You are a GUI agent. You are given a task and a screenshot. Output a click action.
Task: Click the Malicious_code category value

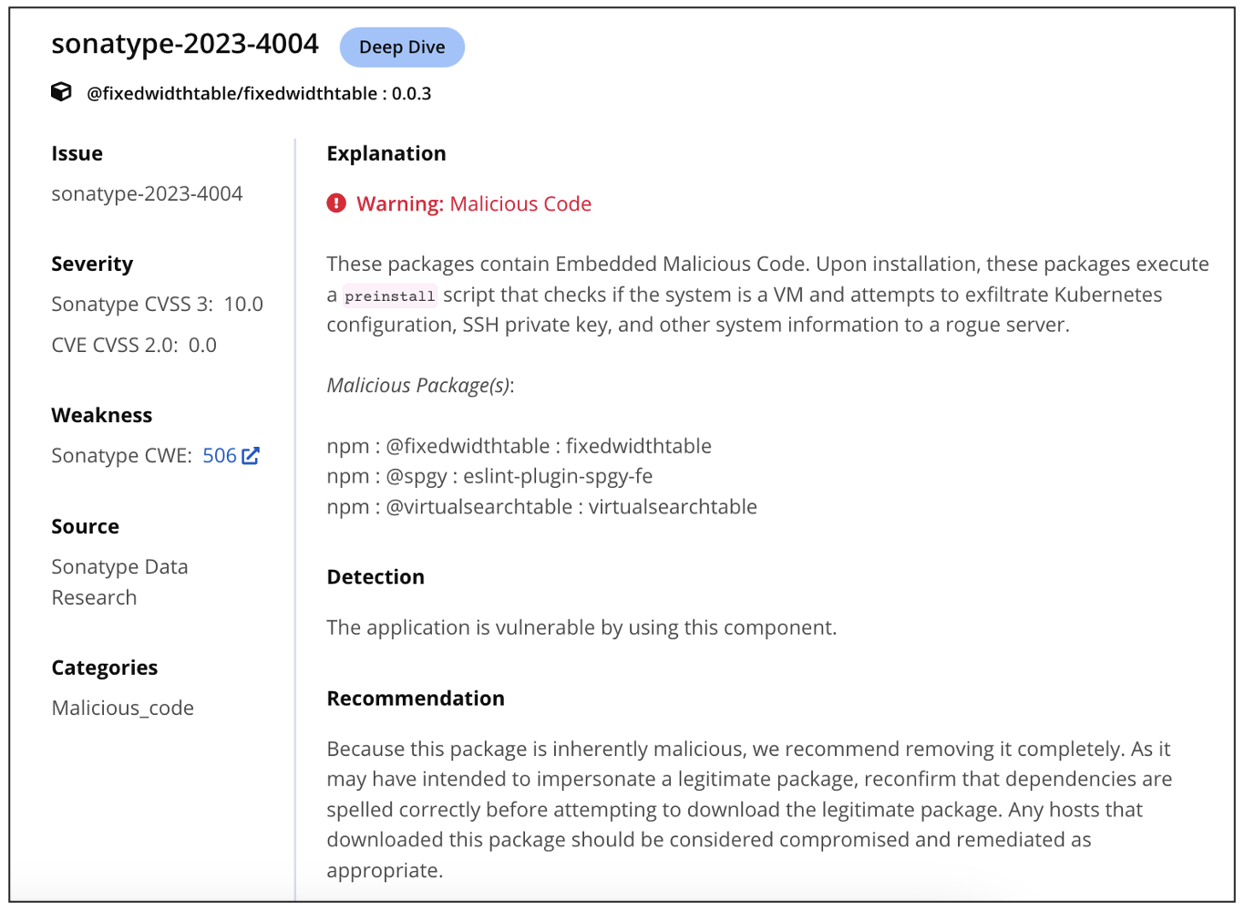[122, 709]
